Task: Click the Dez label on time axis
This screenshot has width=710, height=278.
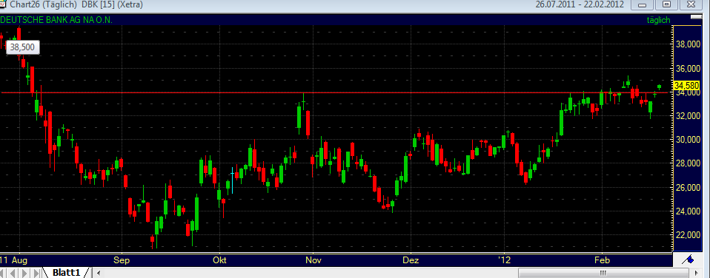Action: coord(411,260)
